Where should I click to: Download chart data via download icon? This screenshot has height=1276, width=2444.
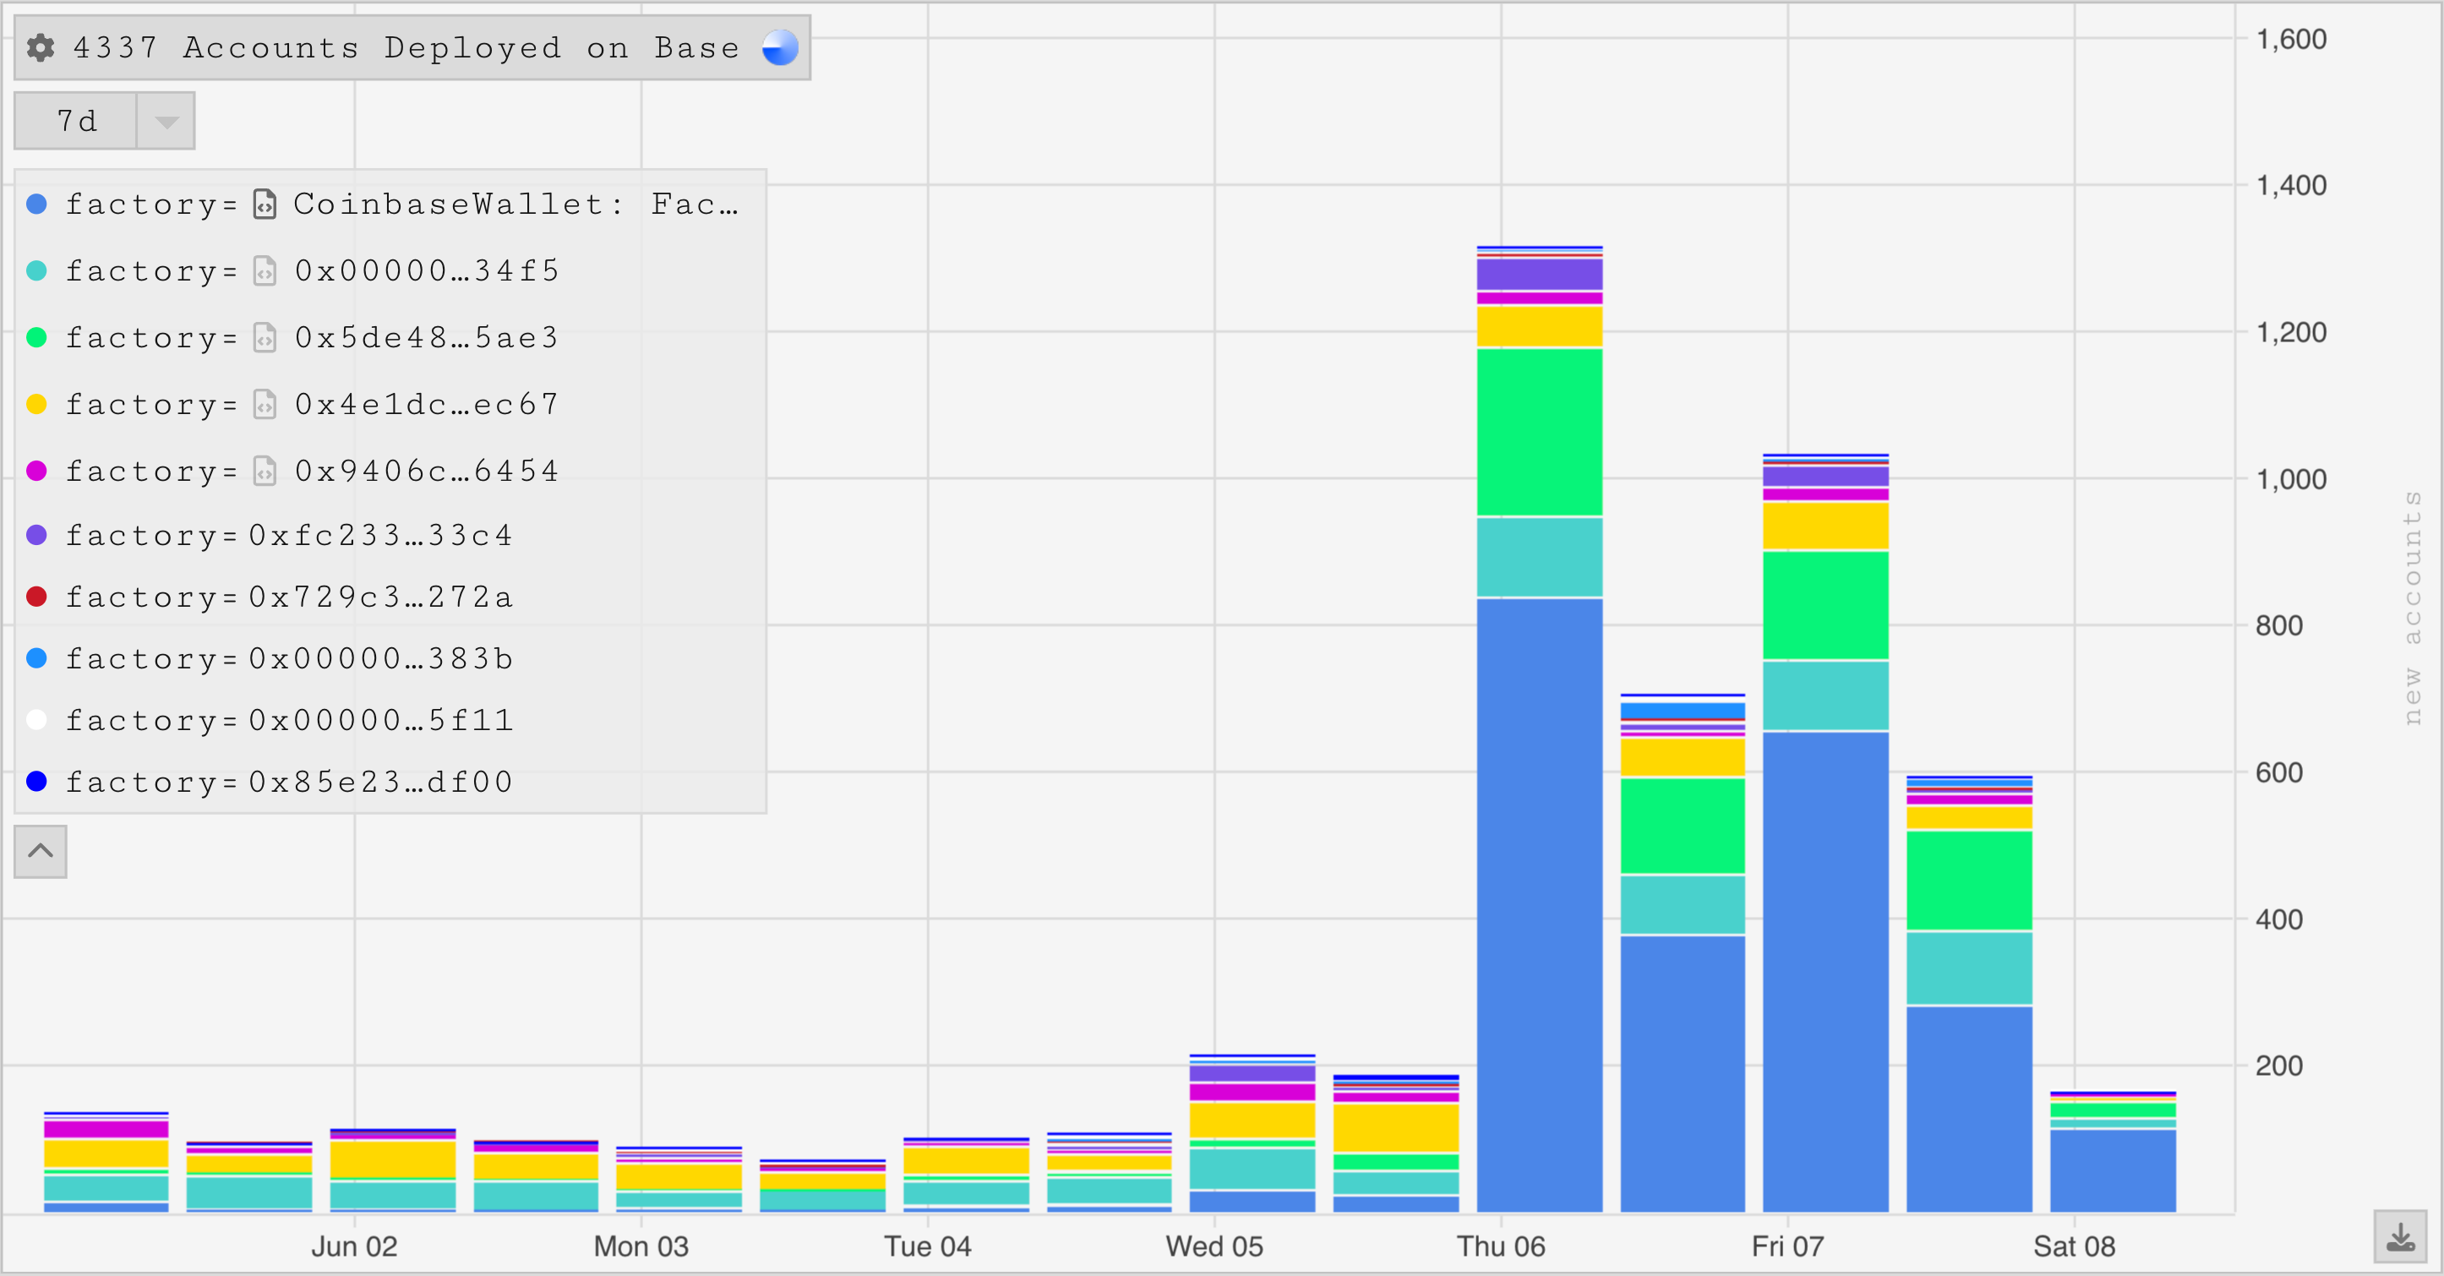(x=2400, y=1237)
